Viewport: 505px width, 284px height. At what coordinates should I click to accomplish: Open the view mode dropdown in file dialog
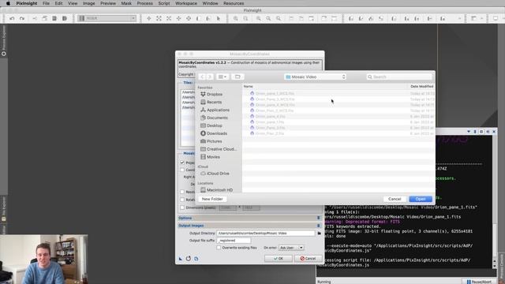(x=223, y=77)
